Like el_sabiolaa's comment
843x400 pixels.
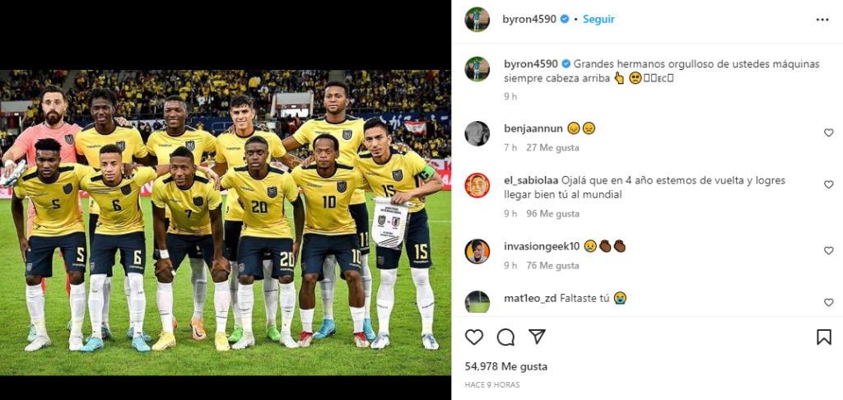[x=828, y=184]
